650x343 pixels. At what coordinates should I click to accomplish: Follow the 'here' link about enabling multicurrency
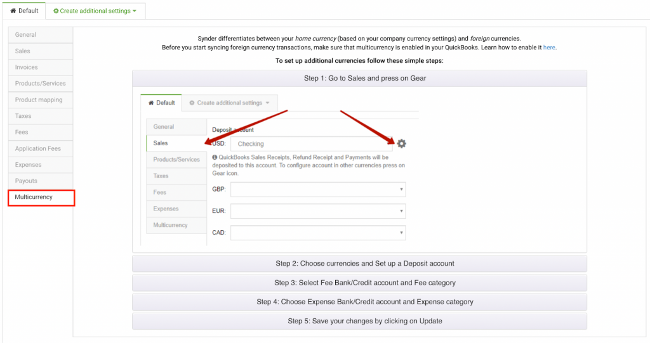click(x=549, y=48)
